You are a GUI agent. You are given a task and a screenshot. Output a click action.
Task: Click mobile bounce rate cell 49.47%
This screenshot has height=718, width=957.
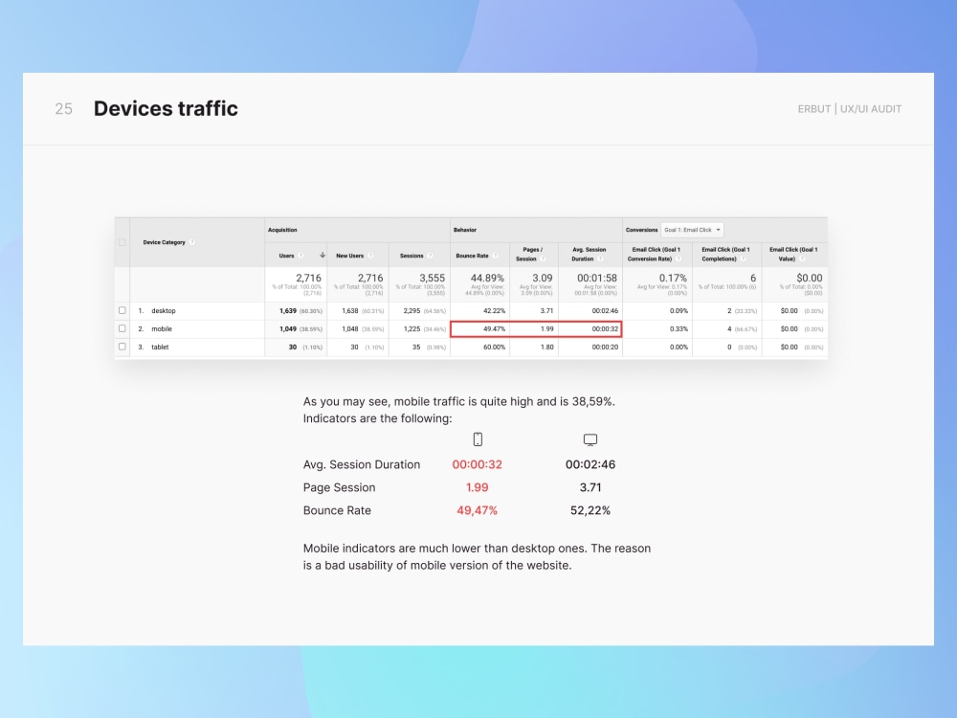(x=495, y=328)
